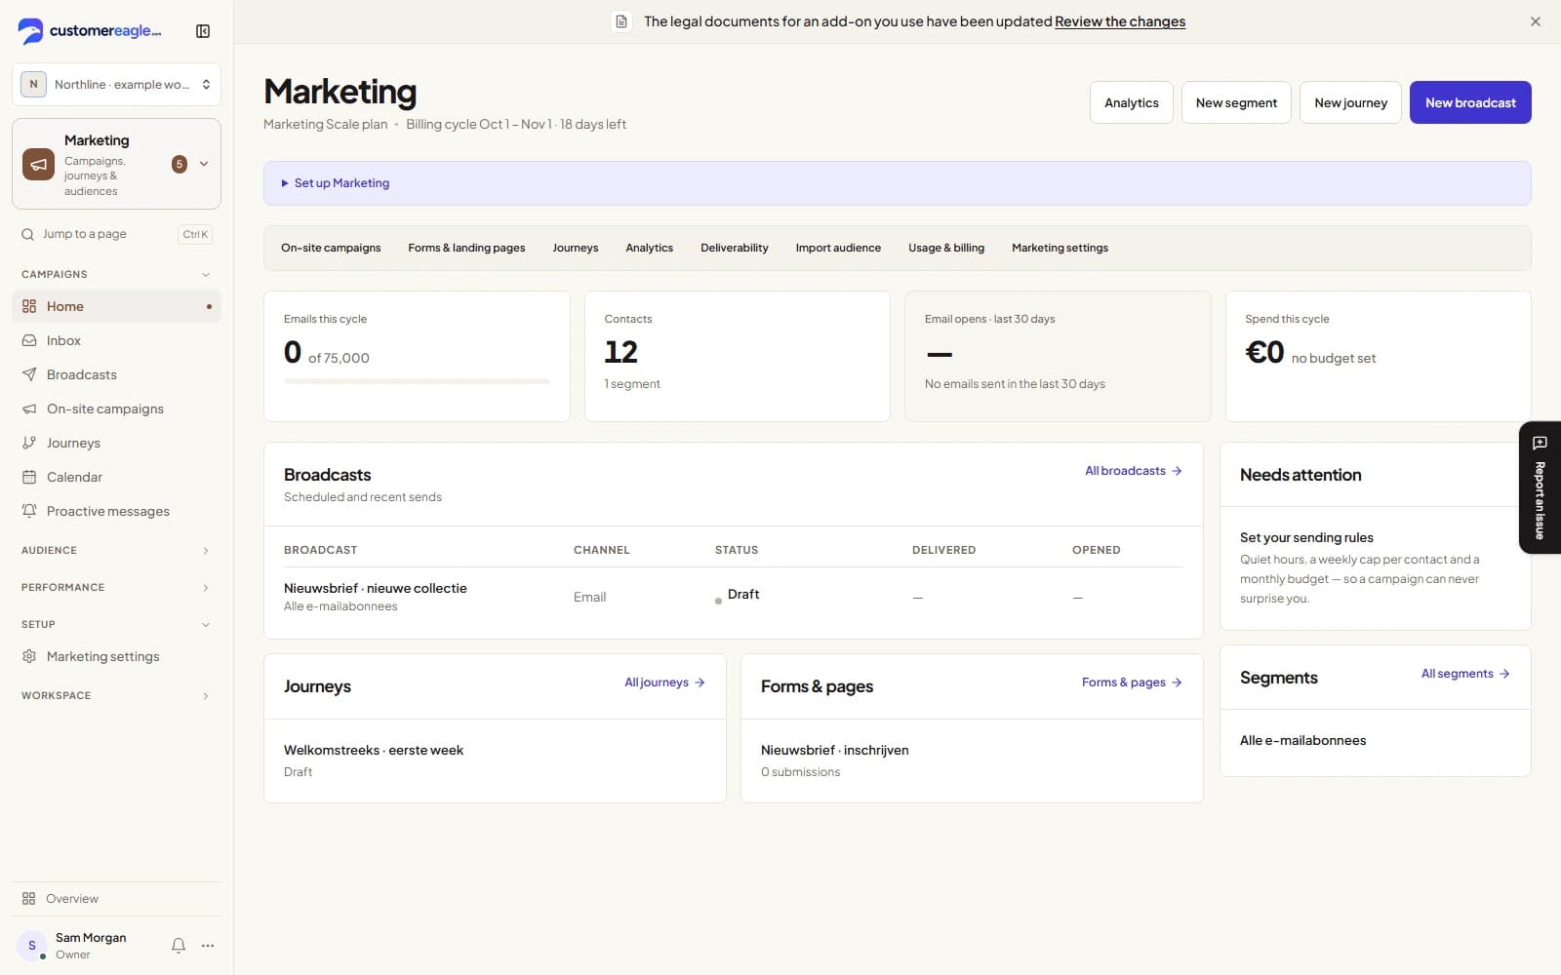The width and height of the screenshot is (1561, 975).
Task: Go to Overview in the sidebar
Action: click(116, 899)
